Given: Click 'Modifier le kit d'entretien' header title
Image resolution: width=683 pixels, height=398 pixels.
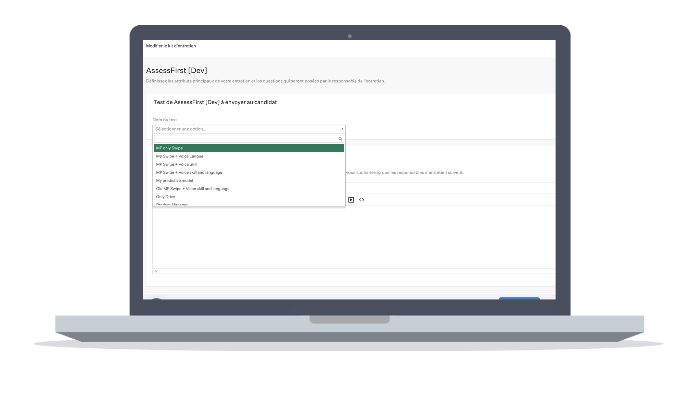Looking at the screenshot, I should [171, 46].
